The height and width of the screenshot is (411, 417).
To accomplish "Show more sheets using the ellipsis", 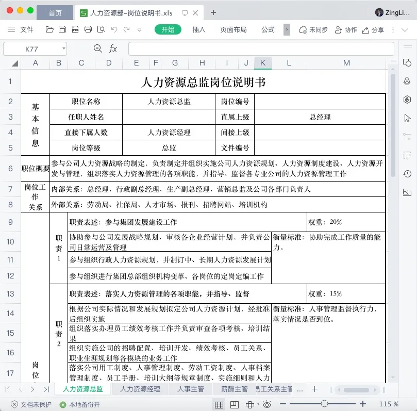I will coord(300,390).
